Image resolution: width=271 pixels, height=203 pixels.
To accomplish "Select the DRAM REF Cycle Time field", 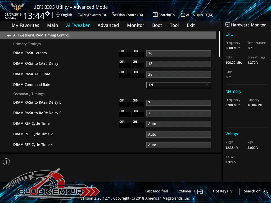I will [178, 124].
